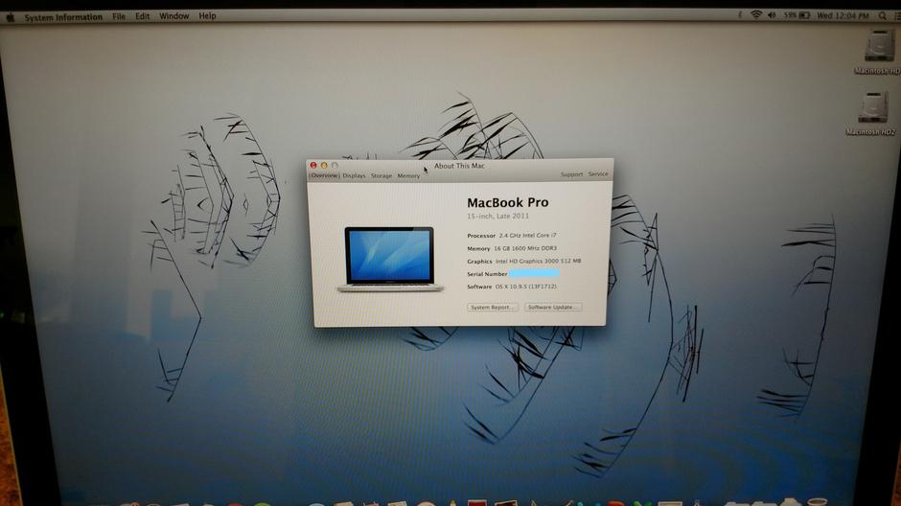
Task: Click the Software Update button
Action: (553, 308)
